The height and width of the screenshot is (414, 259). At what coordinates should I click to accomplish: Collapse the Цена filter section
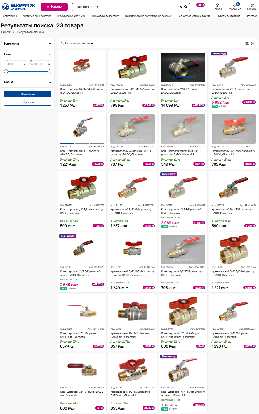coord(50,54)
